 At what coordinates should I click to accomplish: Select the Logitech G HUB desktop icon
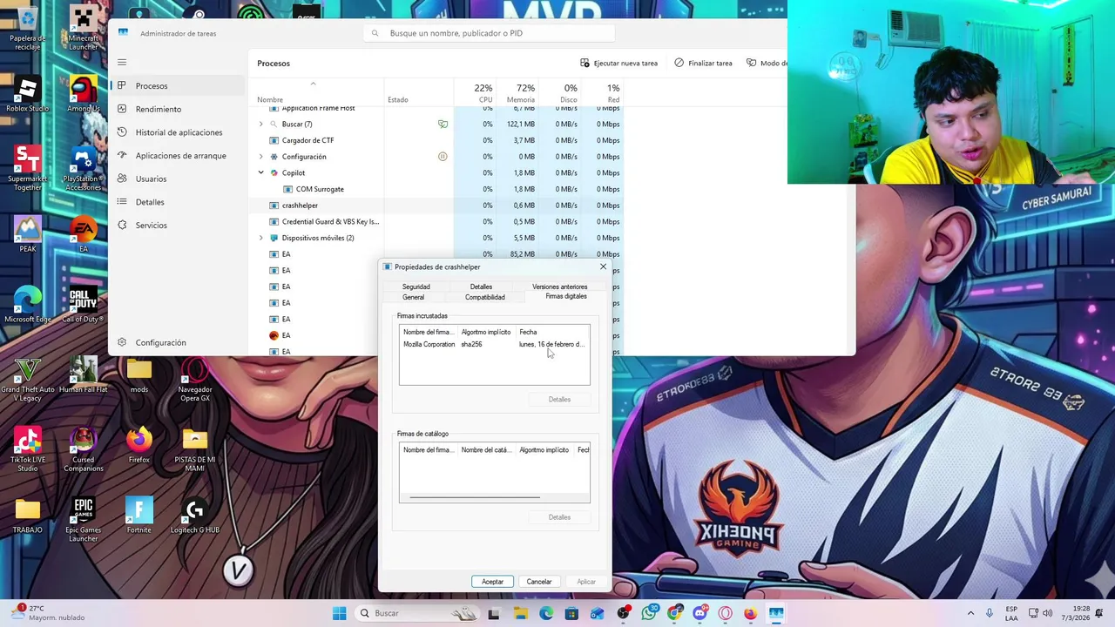click(194, 516)
